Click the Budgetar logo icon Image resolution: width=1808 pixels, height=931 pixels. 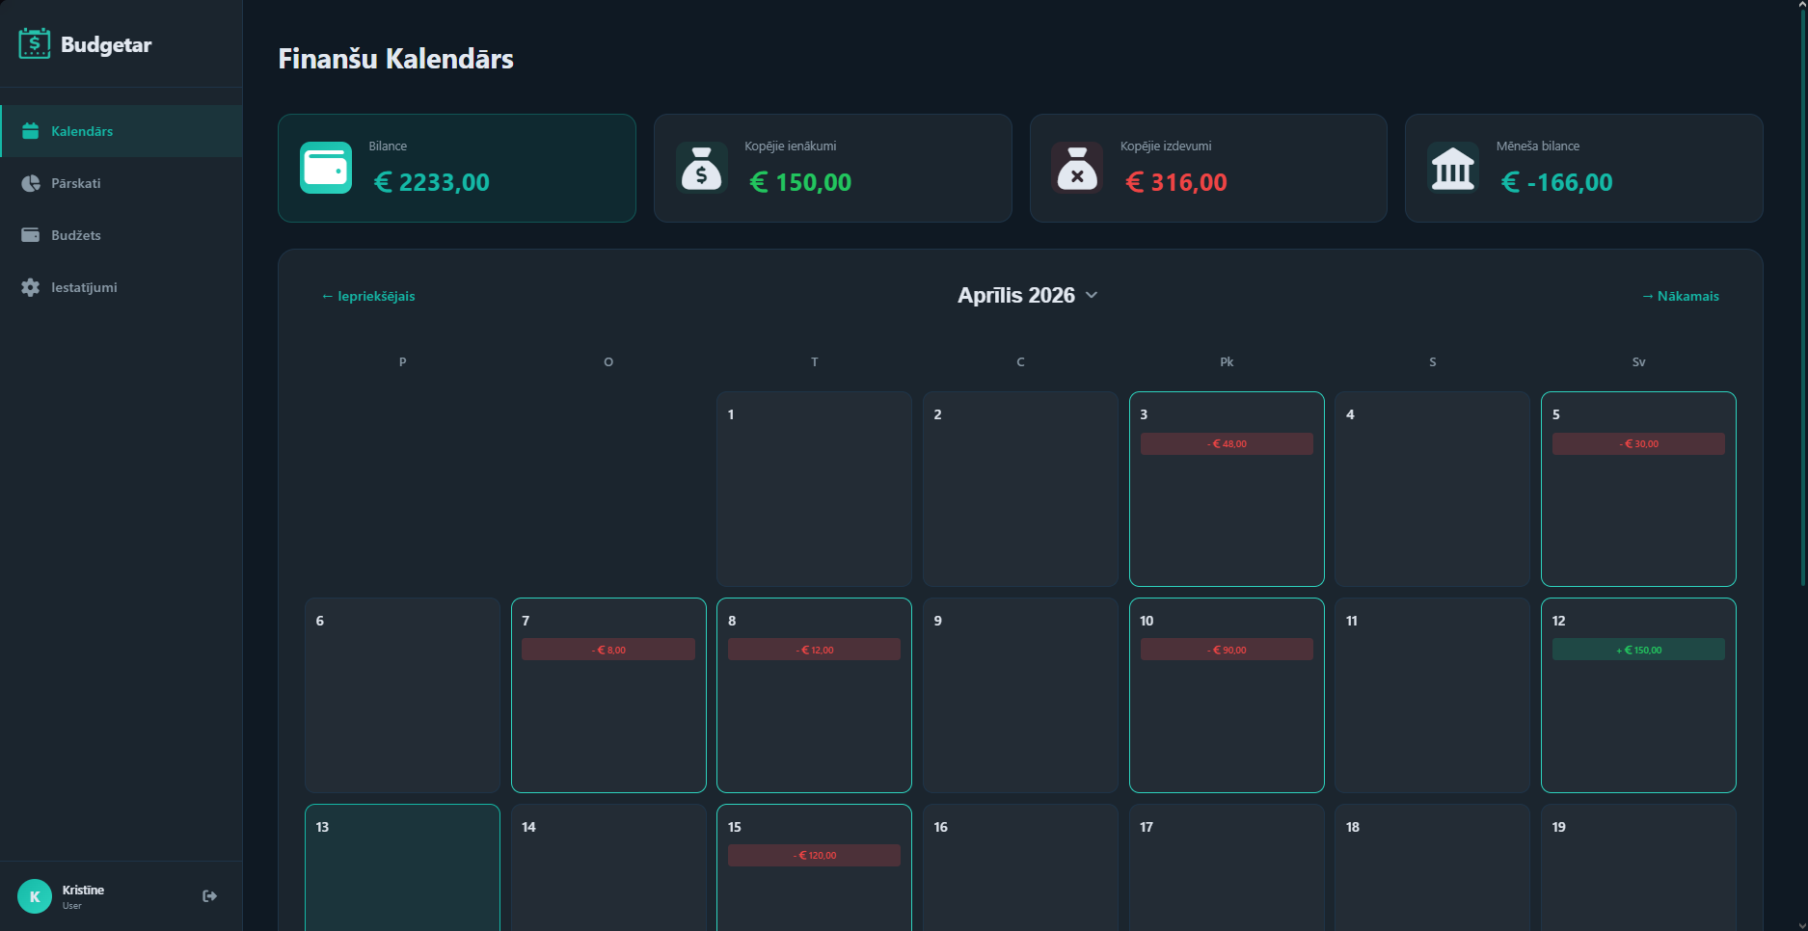(35, 43)
